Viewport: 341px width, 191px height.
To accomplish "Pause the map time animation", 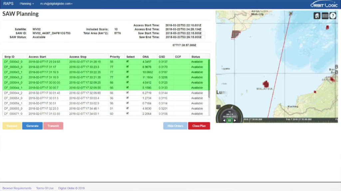I will tap(229, 120).
